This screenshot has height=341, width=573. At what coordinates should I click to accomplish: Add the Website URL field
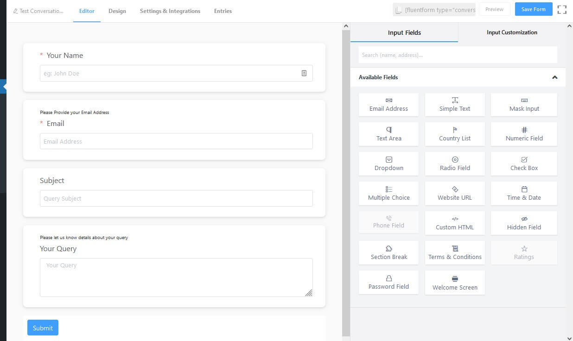pyautogui.click(x=455, y=194)
